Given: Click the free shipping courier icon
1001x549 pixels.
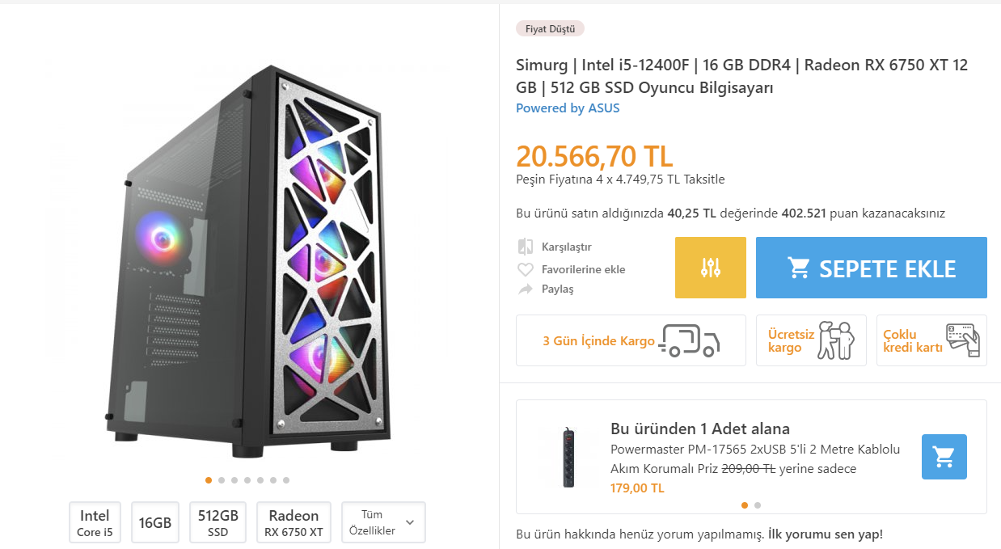Looking at the screenshot, I should pos(835,340).
